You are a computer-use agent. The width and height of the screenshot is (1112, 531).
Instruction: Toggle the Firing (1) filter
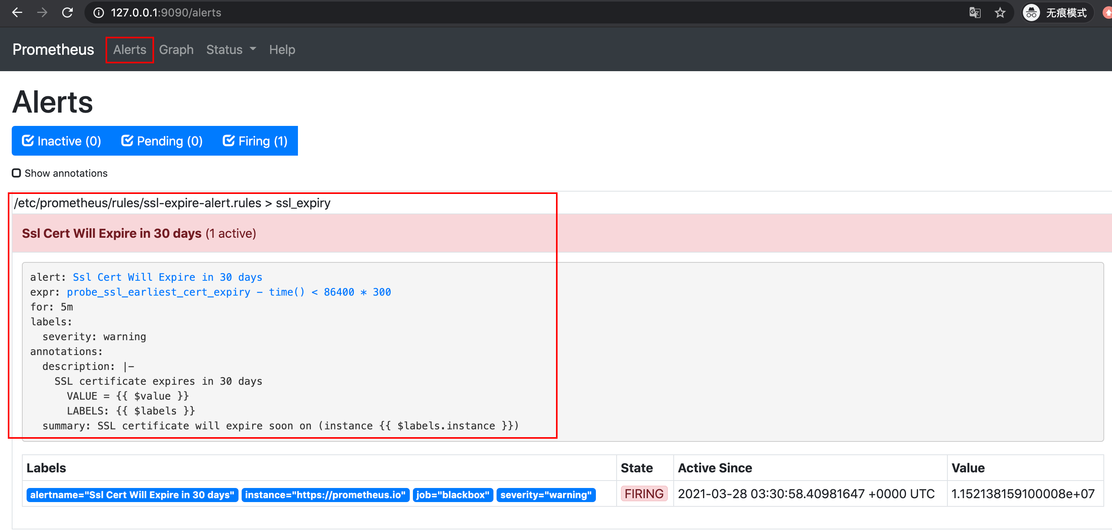[255, 141]
